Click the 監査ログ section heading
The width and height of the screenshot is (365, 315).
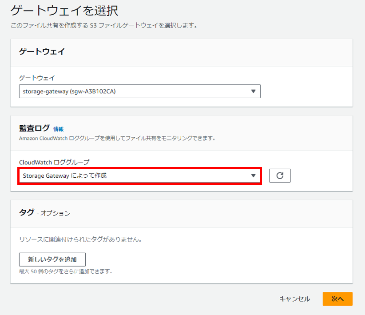[x=34, y=128]
